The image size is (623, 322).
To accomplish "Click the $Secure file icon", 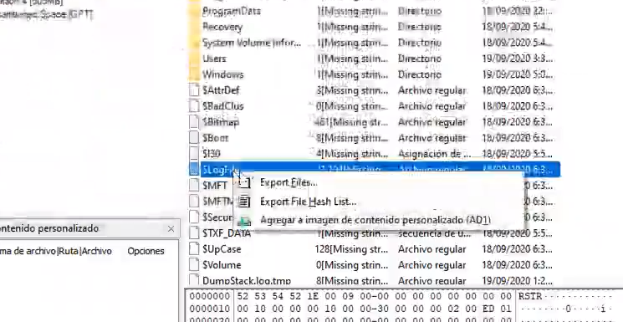I will (x=194, y=217).
